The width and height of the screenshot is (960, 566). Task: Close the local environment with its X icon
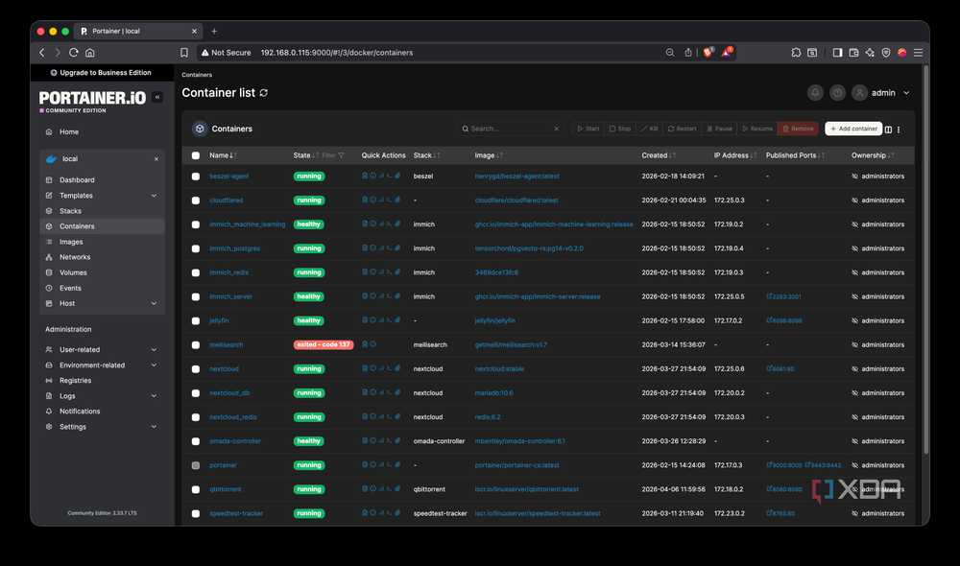coord(156,159)
